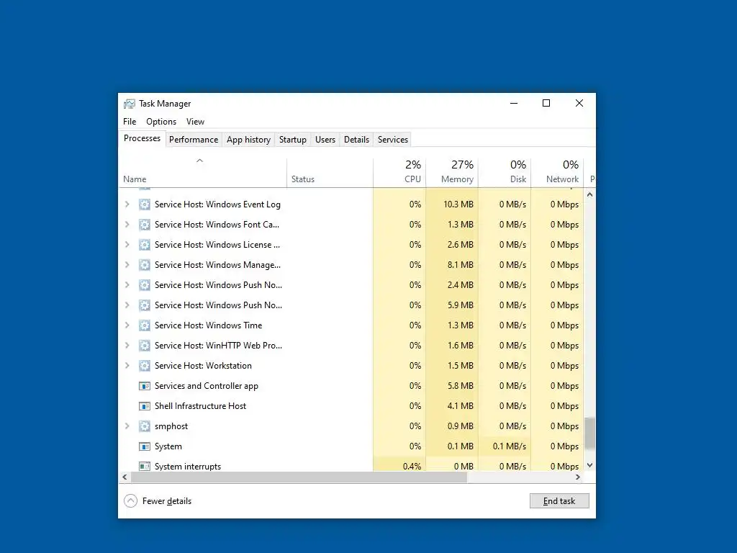Click the gear icon for Windows Time row
The image size is (737, 553).
(x=144, y=325)
